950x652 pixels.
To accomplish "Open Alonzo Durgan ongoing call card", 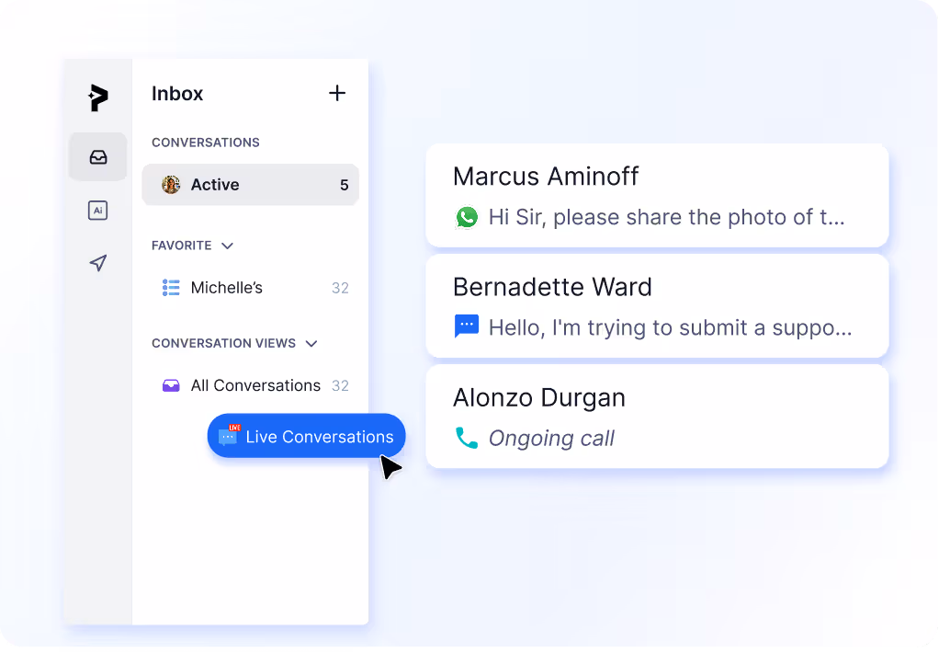I will [x=657, y=416].
